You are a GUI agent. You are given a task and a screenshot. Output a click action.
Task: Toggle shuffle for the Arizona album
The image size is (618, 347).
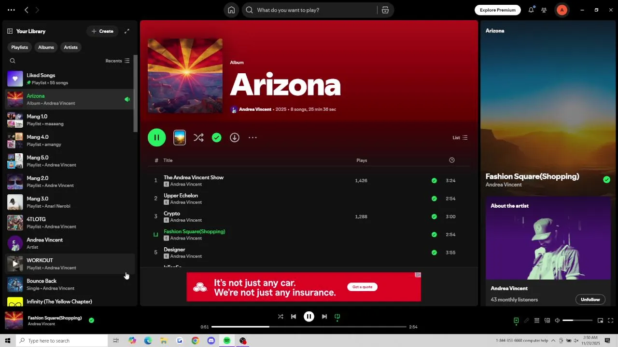[198, 138]
